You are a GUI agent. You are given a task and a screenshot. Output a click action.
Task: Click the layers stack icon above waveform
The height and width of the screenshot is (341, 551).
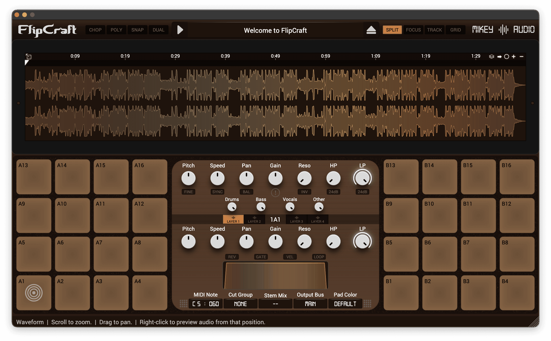click(492, 57)
